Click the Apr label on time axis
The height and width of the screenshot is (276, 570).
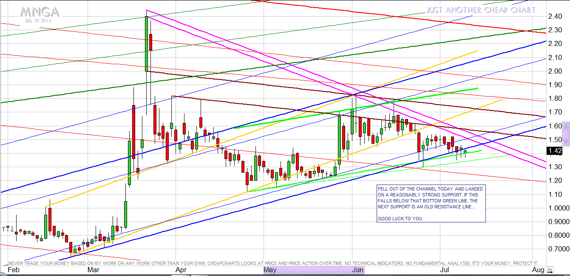tap(181, 270)
